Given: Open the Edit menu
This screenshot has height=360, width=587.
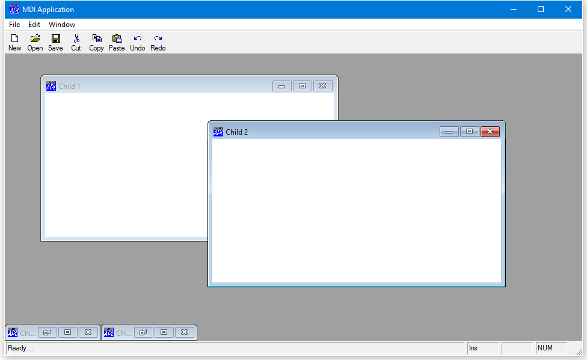Looking at the screenshot, I should [34, 25].
